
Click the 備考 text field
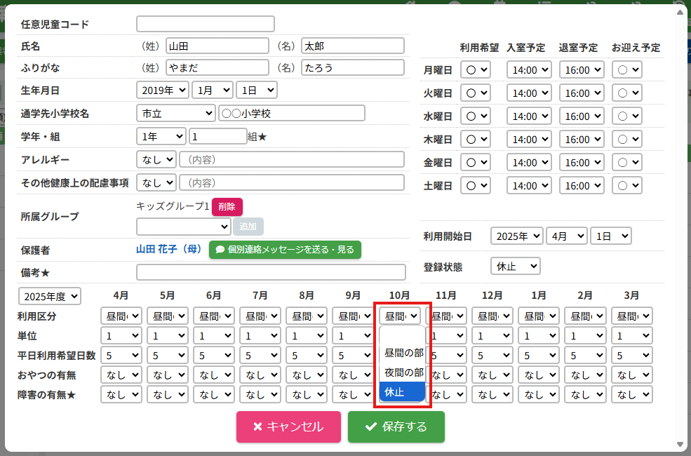point(271,272)
